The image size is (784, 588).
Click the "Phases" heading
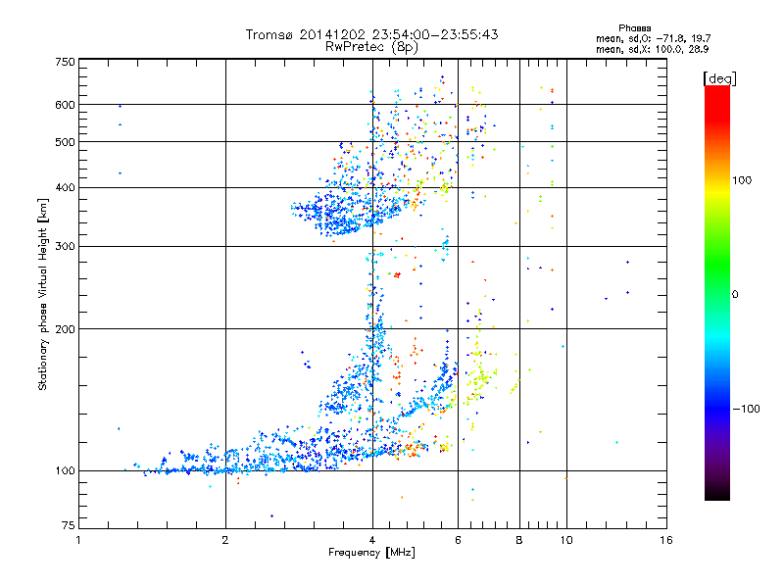coord(634,28)
